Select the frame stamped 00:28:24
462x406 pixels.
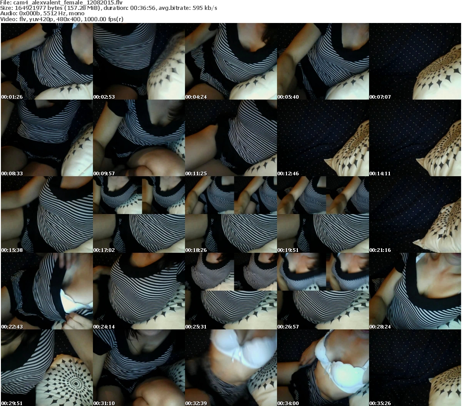click(x=415, y=291)
